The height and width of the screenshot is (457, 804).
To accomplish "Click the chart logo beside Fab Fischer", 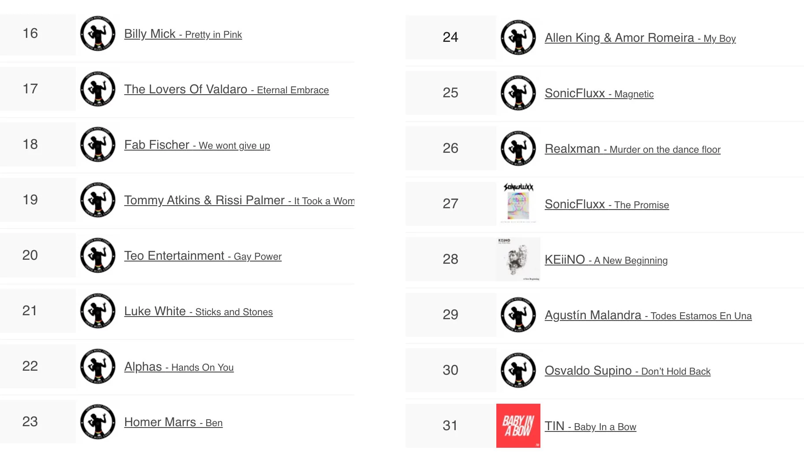I will 98,144.
